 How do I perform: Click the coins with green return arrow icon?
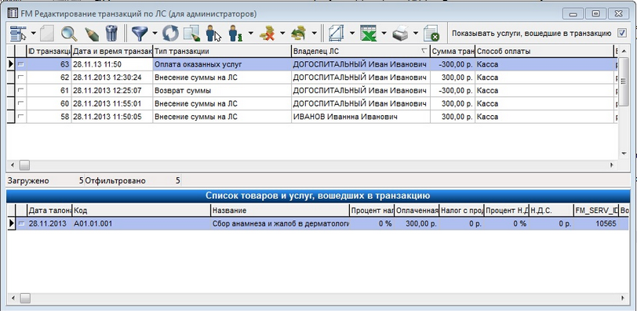tap(299, 33)
